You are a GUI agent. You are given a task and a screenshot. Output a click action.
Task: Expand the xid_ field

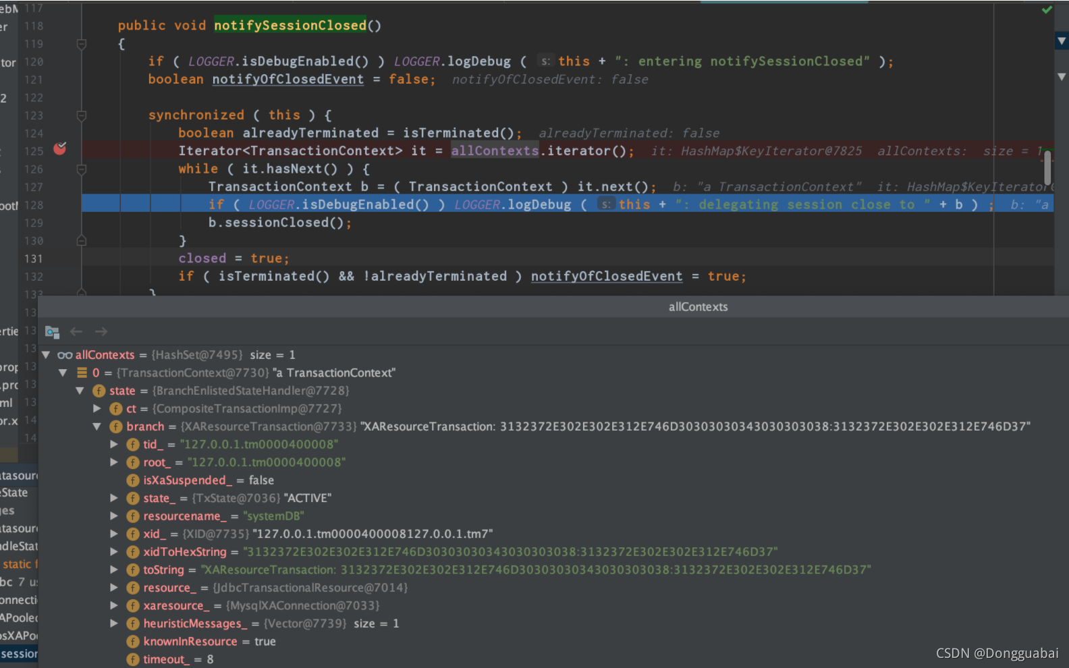[x=114, y=534]
